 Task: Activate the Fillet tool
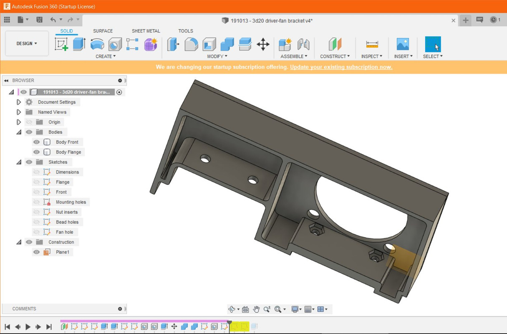191,44
